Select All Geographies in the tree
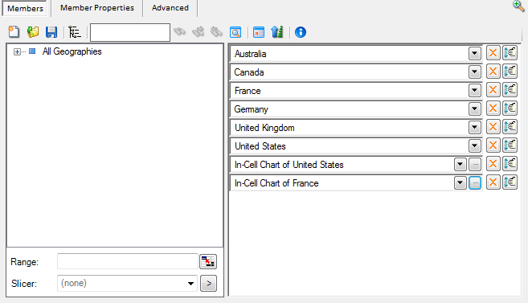 [72, 51]
